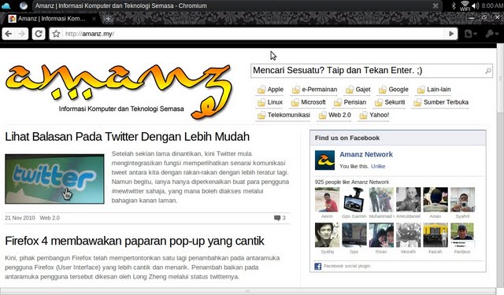Click the Facebook social plugin link
This screenshot has width=504, height=295.
point(346,266)
